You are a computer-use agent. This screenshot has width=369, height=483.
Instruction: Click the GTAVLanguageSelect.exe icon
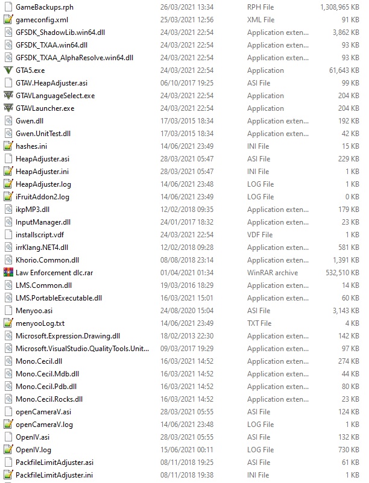click(8, 96)
